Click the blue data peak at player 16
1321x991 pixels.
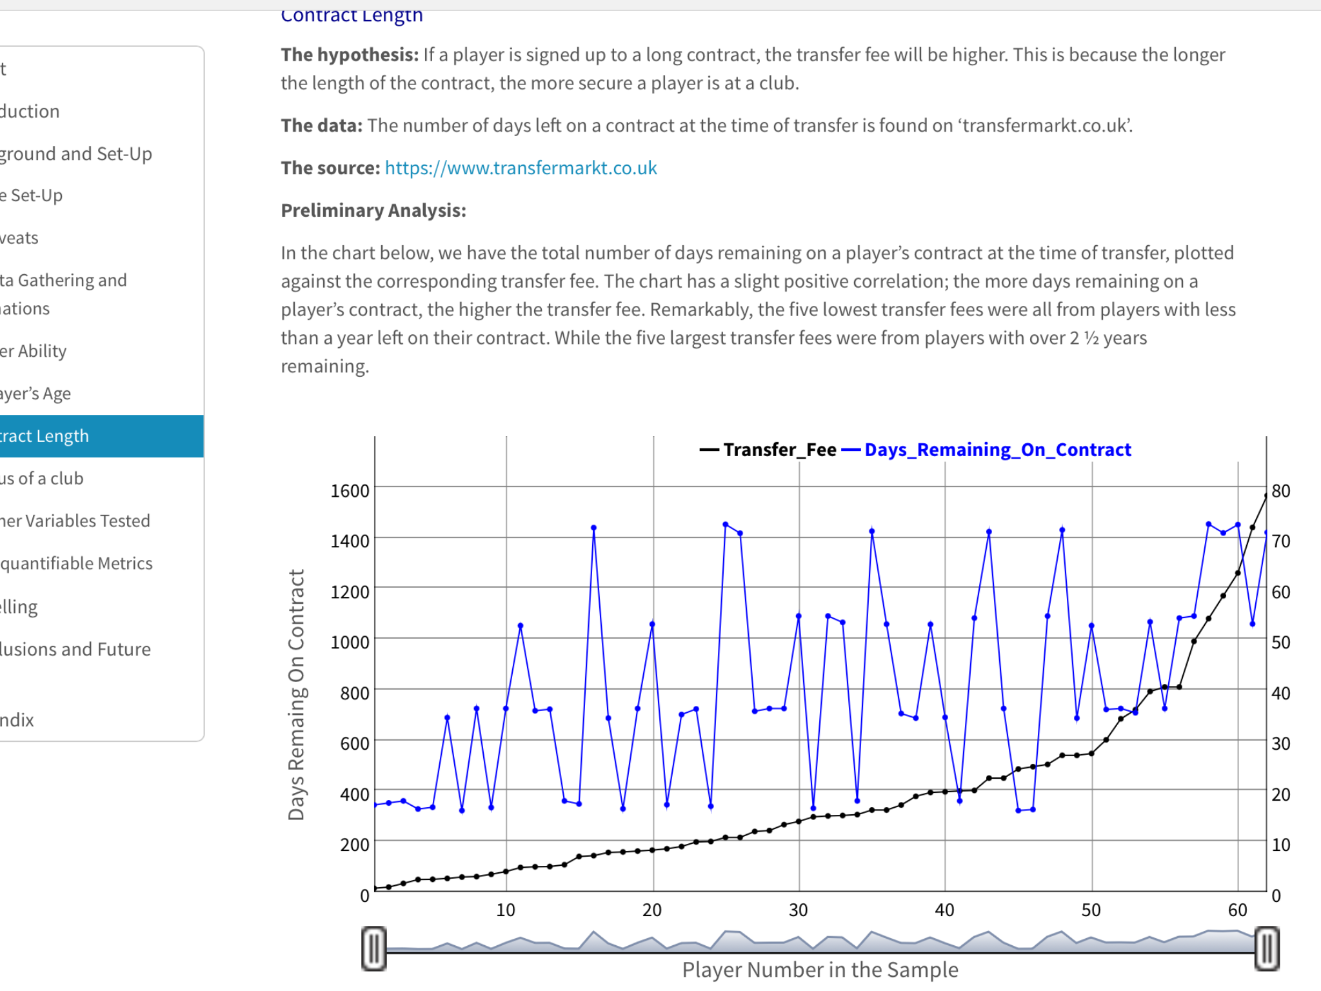tap(593, 528)
